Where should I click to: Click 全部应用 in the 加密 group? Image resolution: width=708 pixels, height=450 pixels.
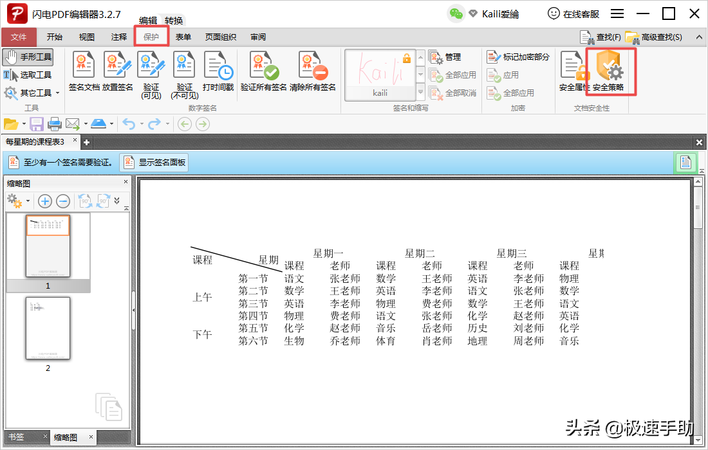point(510,93)
